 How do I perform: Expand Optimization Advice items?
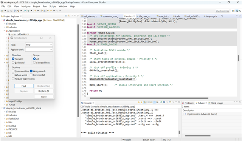[183, 114]
